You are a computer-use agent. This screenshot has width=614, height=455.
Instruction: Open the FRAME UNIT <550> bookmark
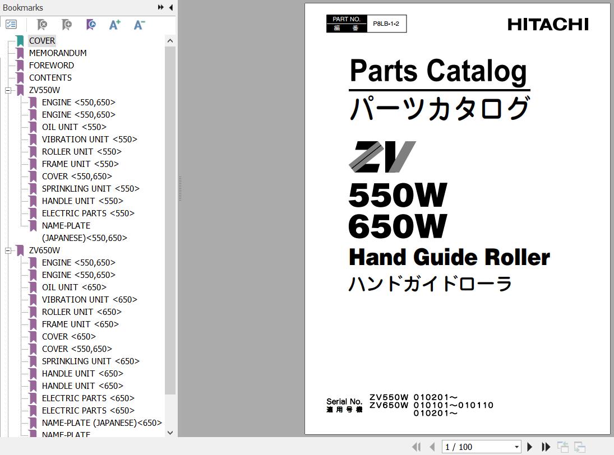80,164
